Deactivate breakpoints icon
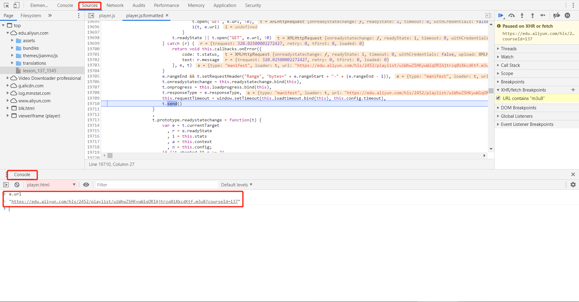This screenshot has width=579, height=302. pos(557,15)
